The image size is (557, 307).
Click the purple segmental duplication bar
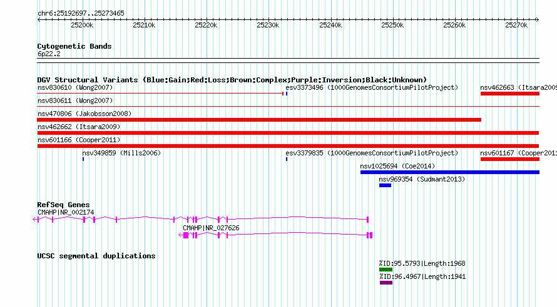pos(386,283)
